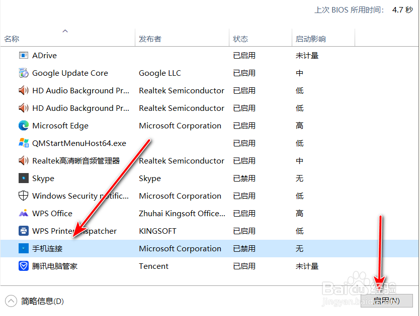The height and width of the screenshot is (316, 420).
Task: Click the ADrive application icon
Action: tap(23, 55)
